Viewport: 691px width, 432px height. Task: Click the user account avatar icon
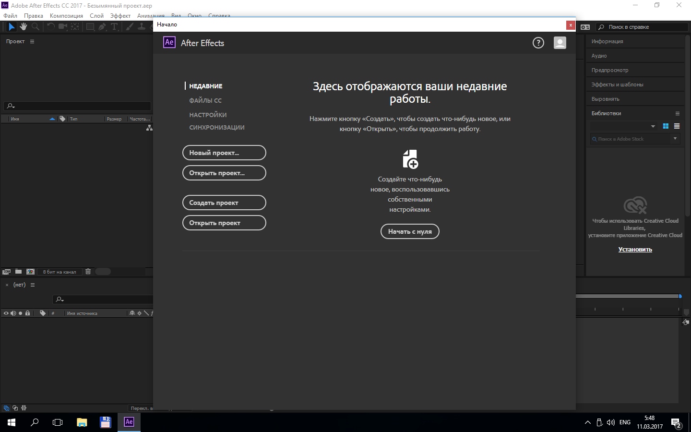(560, 43)
